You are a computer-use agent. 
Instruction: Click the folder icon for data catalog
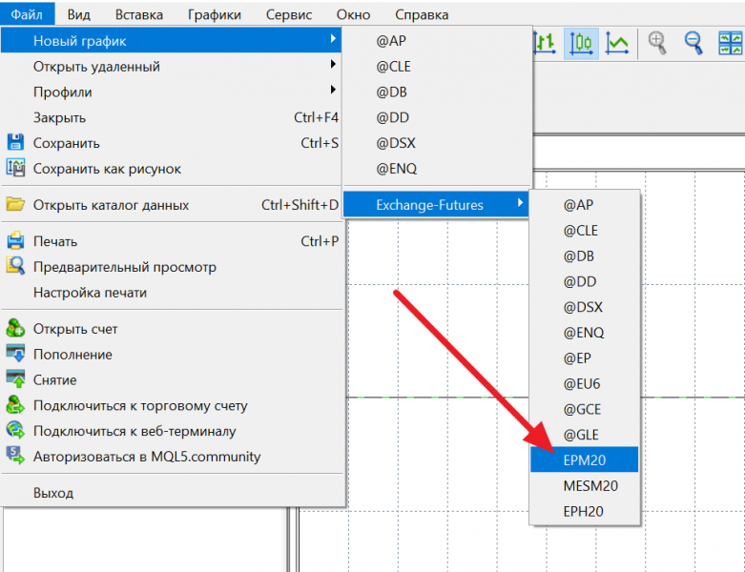click(x=15, y=205)
